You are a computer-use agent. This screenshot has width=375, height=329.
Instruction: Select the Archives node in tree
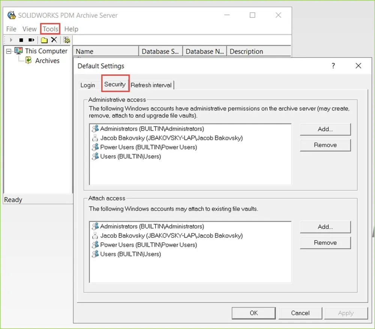47,61
